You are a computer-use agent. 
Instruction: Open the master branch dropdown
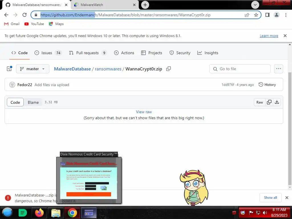point(33,69)
